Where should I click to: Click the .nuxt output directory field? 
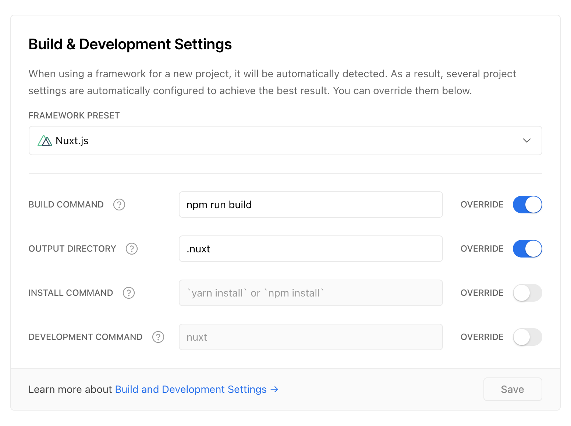(x=311, y=249)
